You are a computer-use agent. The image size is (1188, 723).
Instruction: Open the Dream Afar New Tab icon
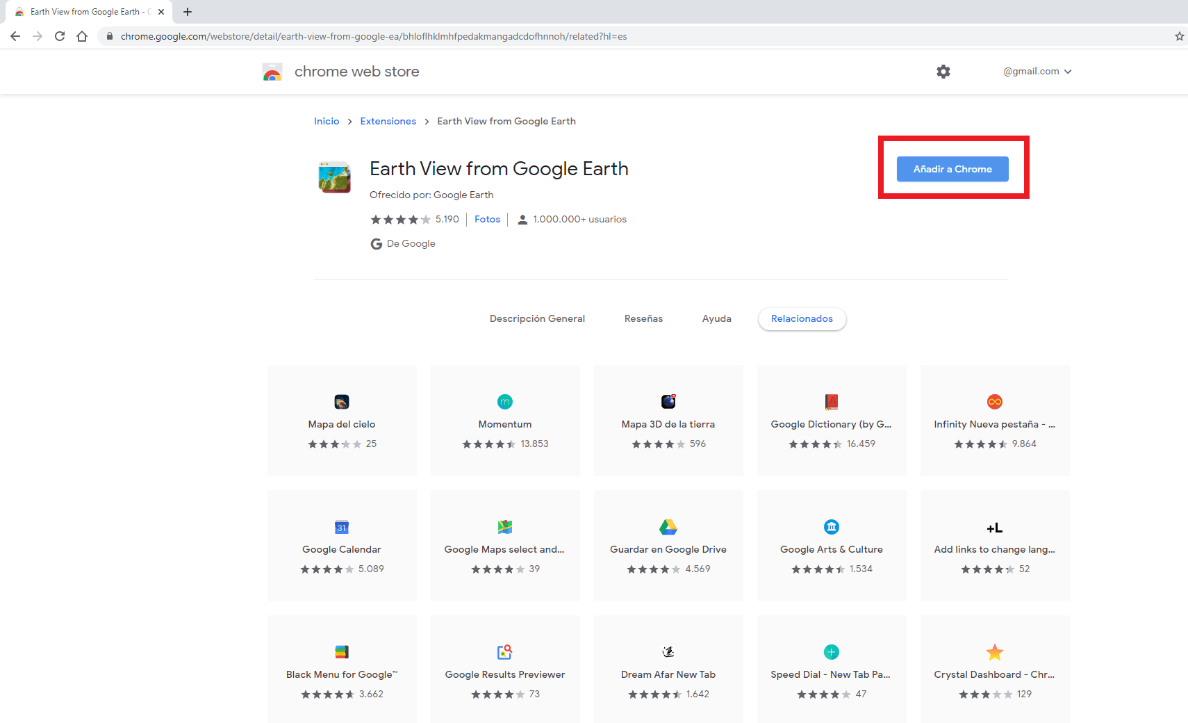pos(668,652)
